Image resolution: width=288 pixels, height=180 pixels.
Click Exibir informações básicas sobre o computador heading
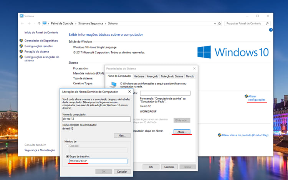[x=106, y=35]
